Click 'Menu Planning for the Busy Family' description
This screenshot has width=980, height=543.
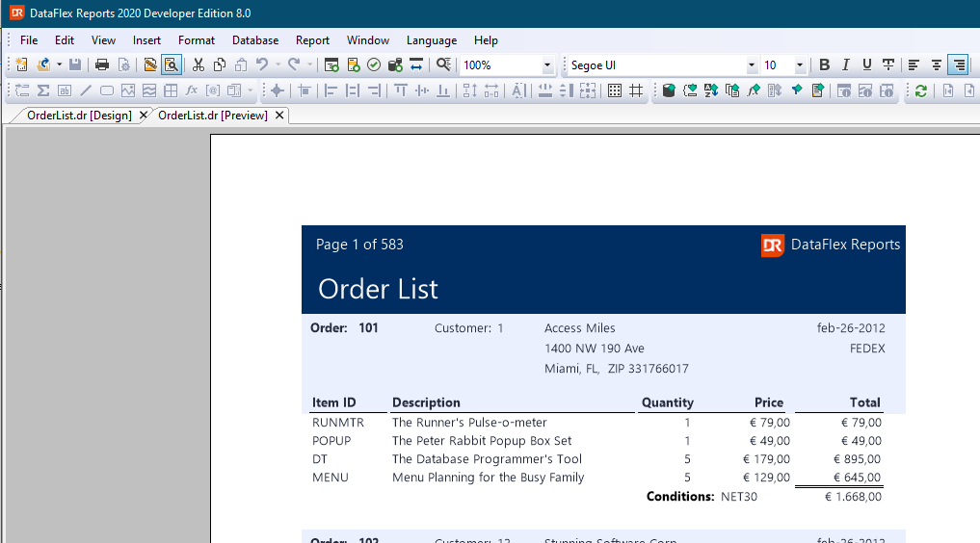[x=489, y=478]
